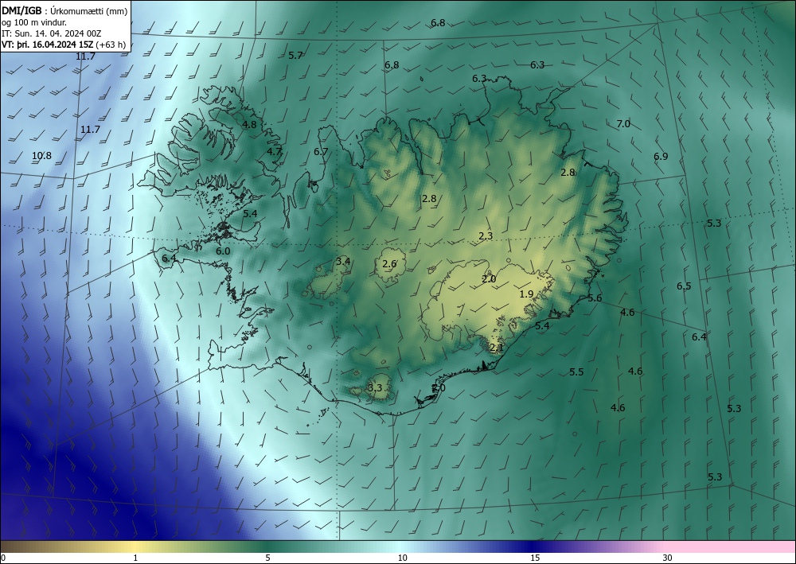Viewport: 796px width, 564px height.
Task: Click the 6.0 value label
Action: (223, 251)
